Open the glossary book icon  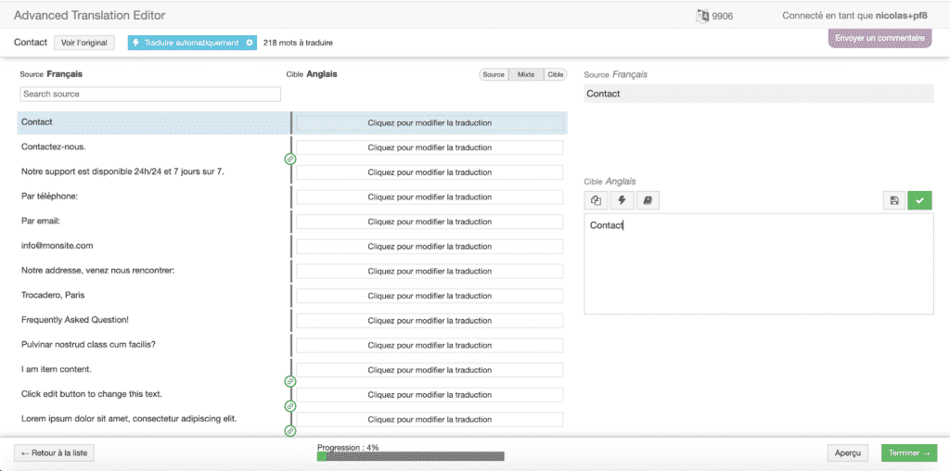coord(648,200)
